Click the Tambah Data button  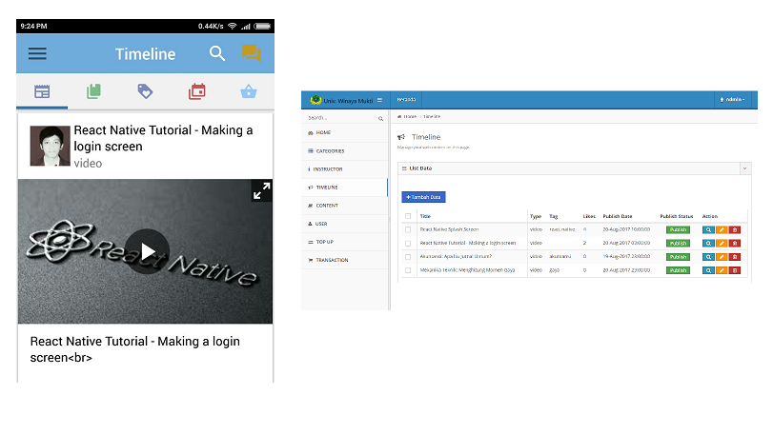(423, 197)
